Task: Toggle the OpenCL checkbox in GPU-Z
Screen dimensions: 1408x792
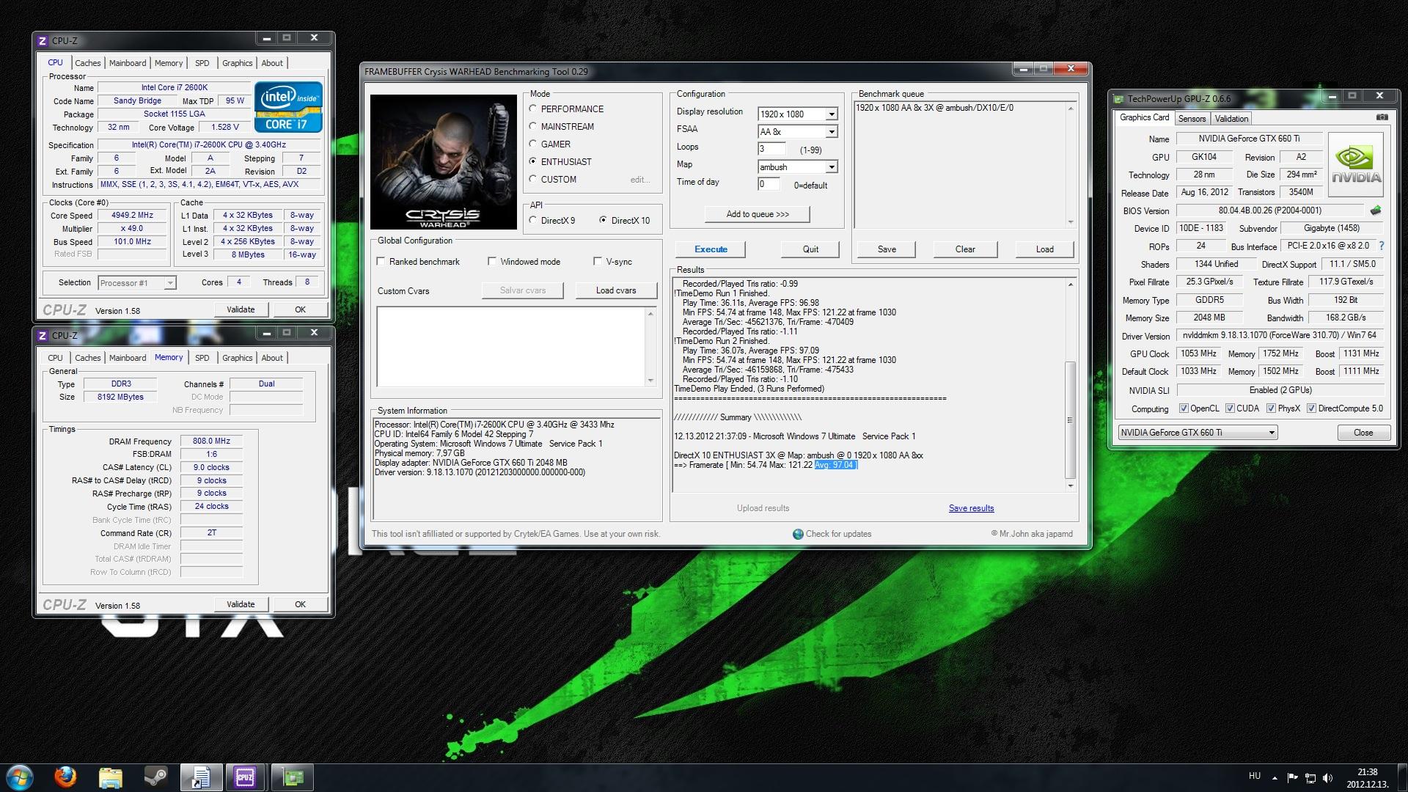Action: click(x=1184, y=408)
